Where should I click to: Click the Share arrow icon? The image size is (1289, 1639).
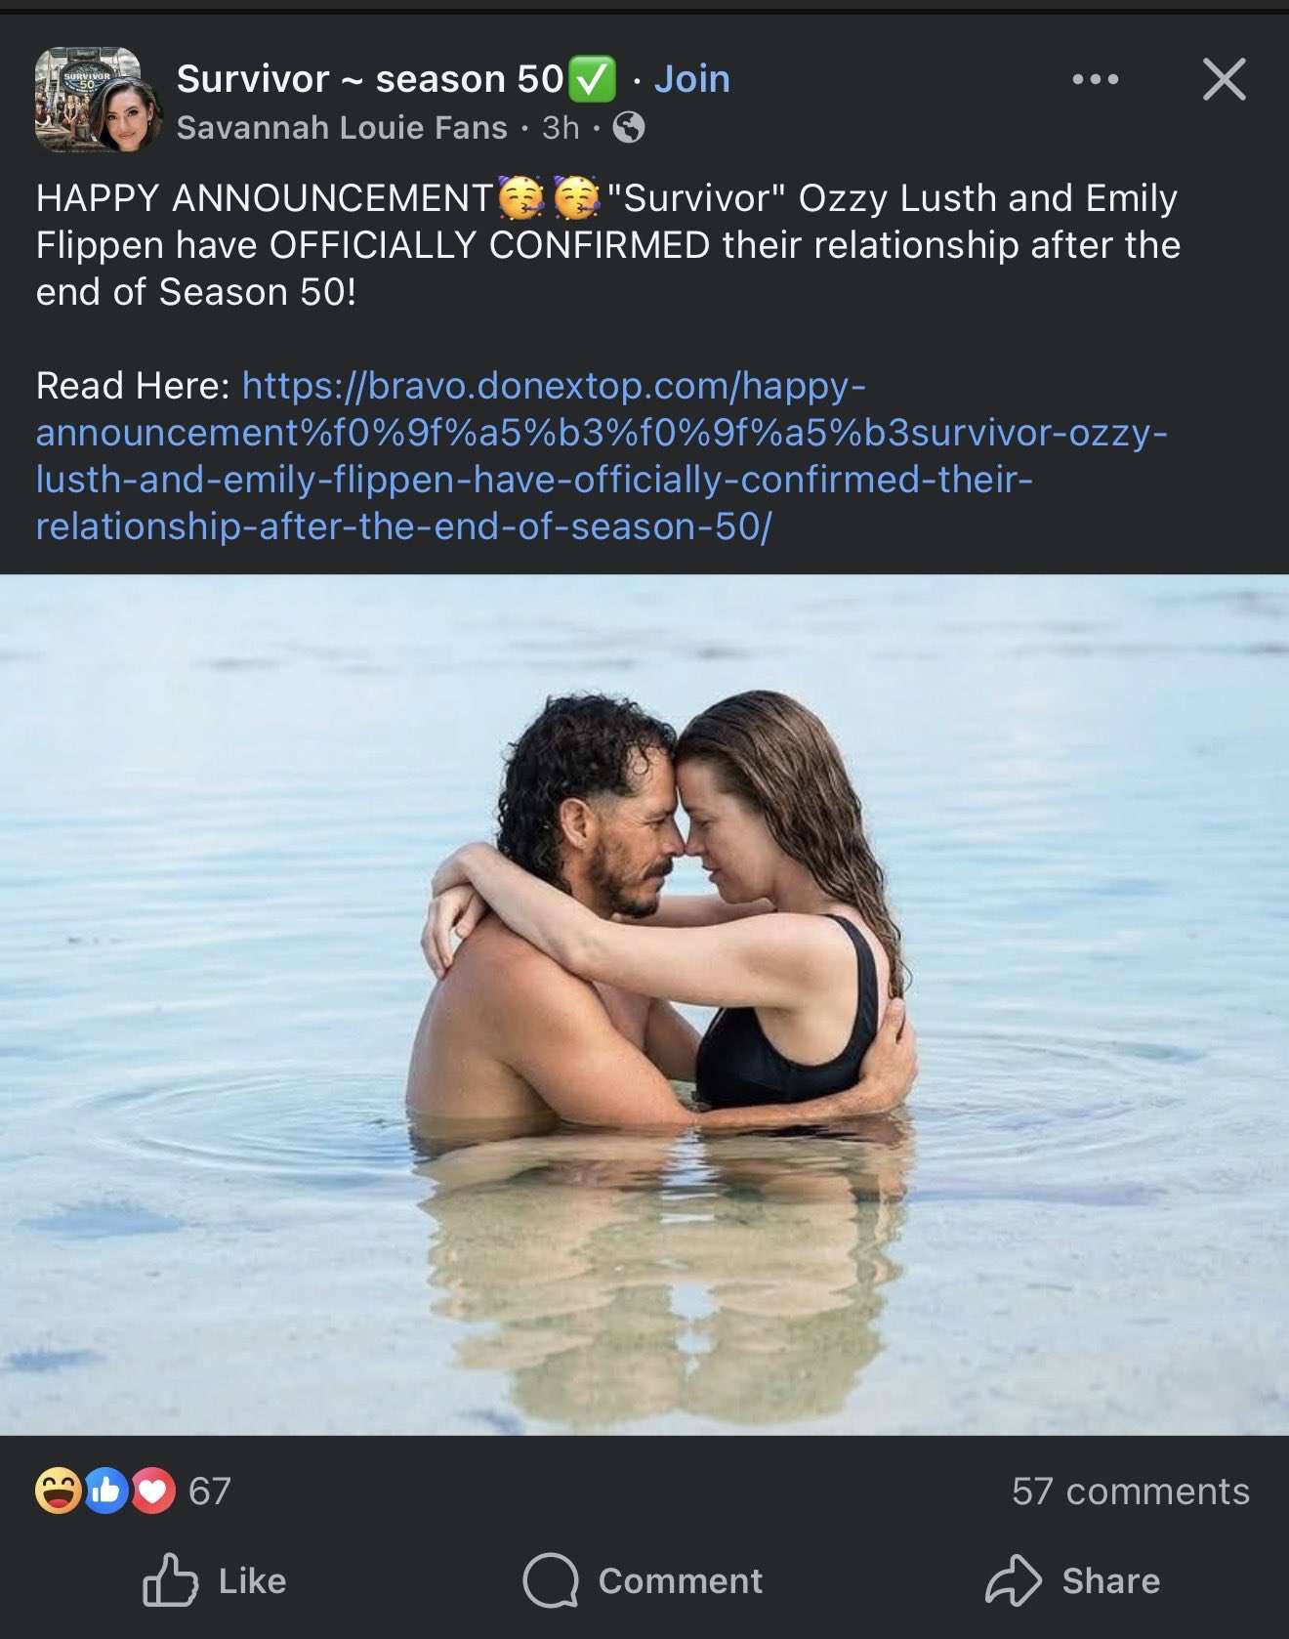click(x=1014, y=1579)
